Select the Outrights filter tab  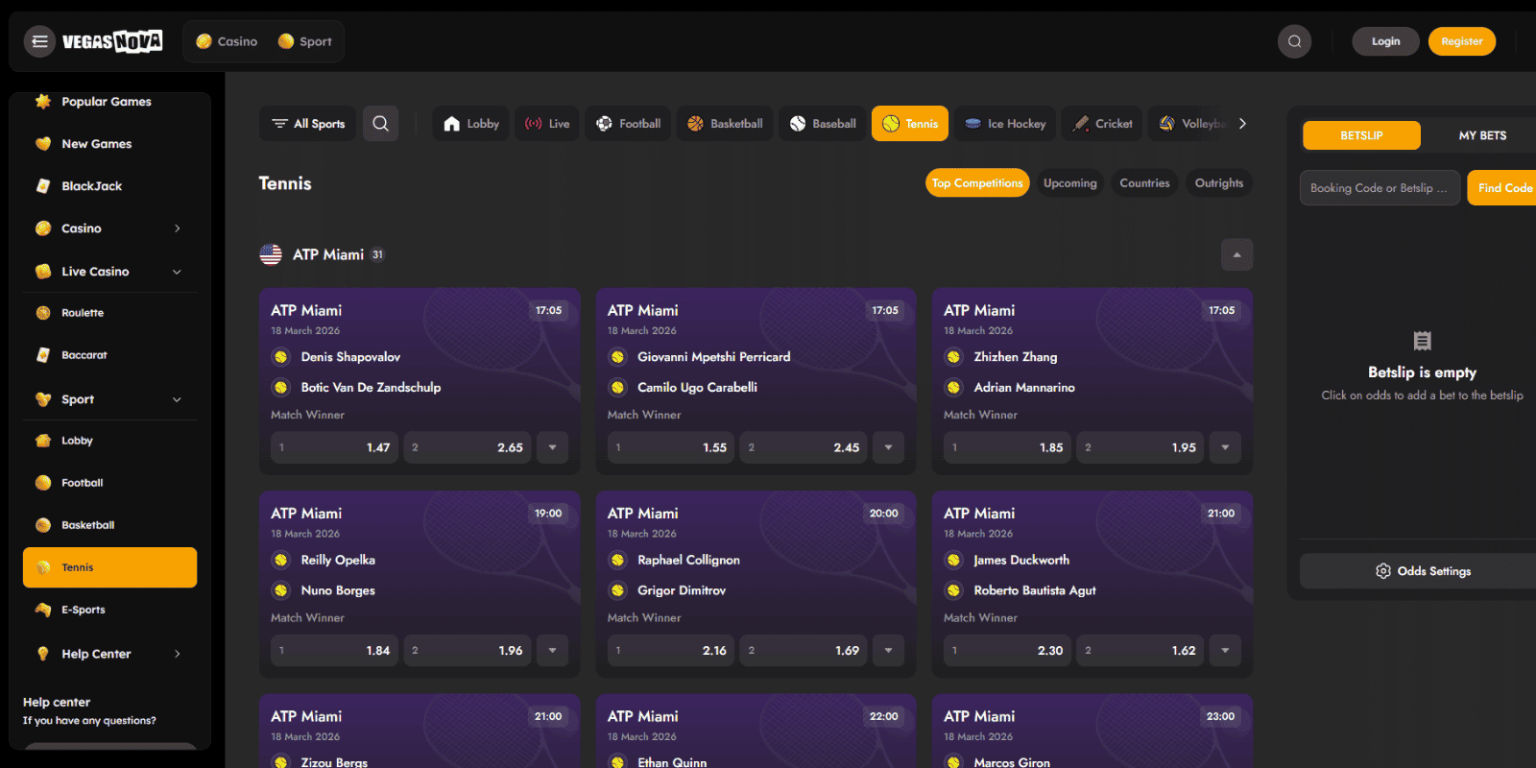1219,183
